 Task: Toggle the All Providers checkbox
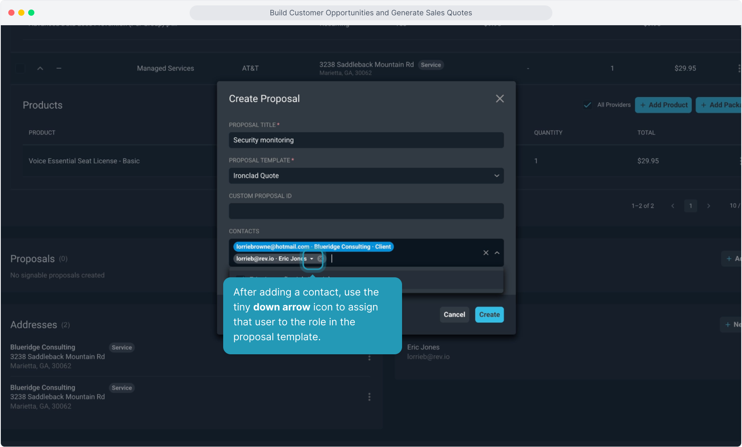[587, 105]
